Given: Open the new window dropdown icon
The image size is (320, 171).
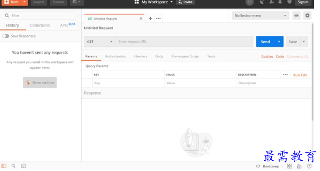Looking at the screenshot, I should point(77,2).
